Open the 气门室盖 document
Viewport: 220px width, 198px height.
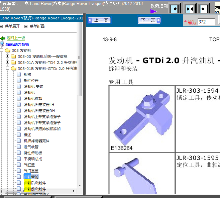point(31,171)
